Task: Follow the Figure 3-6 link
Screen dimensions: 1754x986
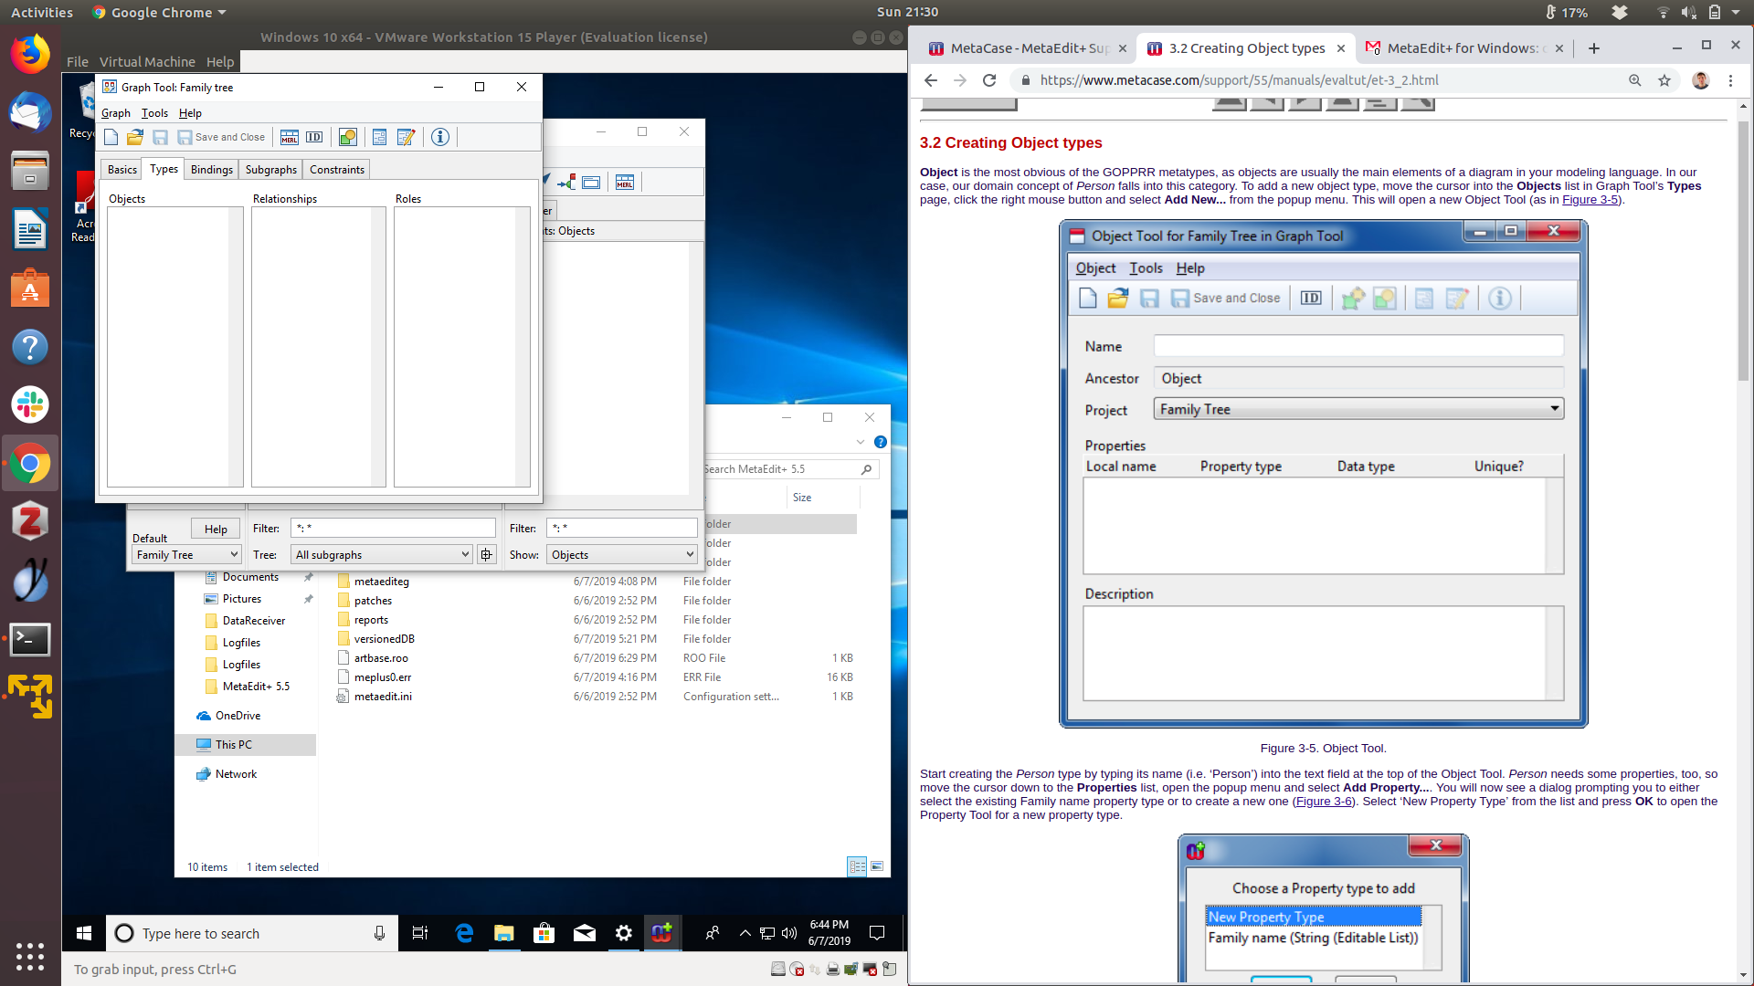Action: click(1322, 802)
